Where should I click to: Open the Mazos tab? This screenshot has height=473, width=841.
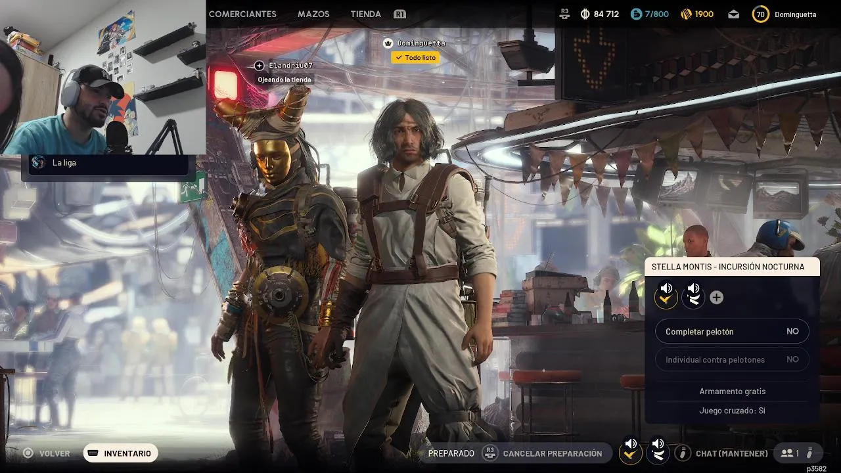tap(313, 14)
